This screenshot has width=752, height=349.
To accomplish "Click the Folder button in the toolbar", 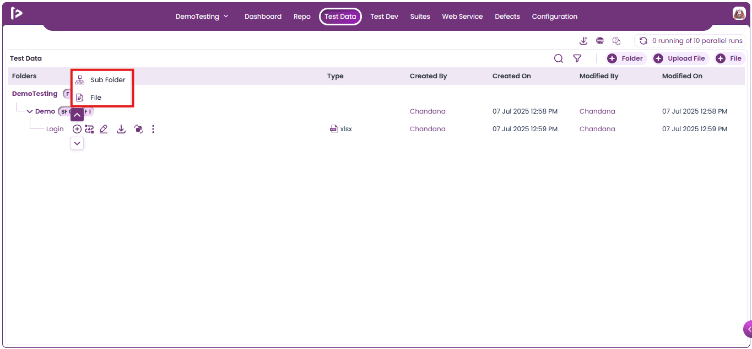I will (x=626, y=58).
